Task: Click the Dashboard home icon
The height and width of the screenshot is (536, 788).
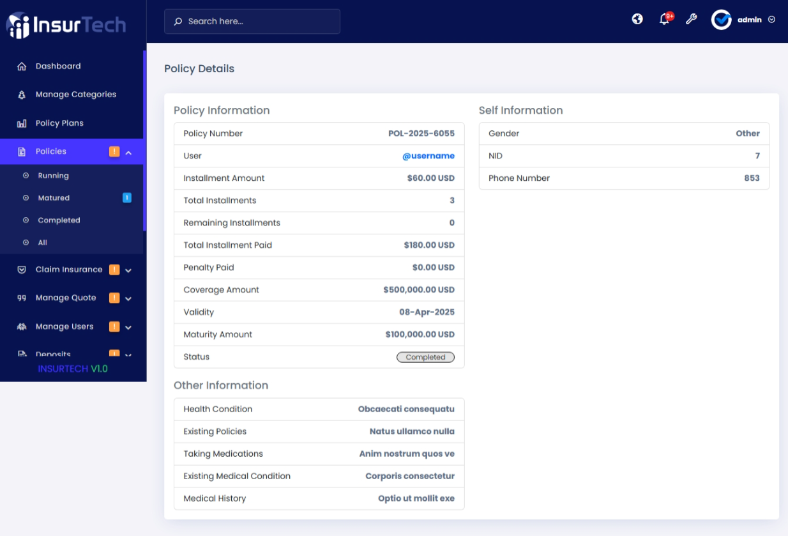Action: 22,66
